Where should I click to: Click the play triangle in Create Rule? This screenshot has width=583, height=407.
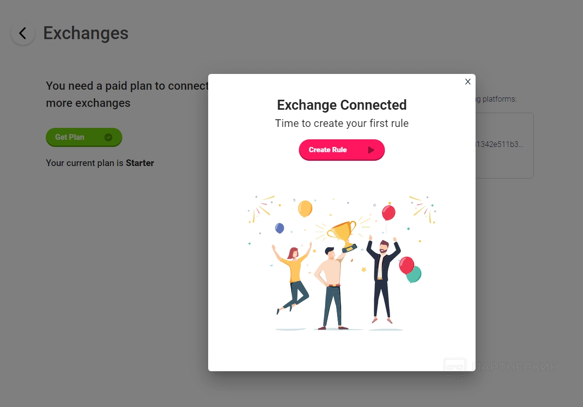tap(371, 150)
